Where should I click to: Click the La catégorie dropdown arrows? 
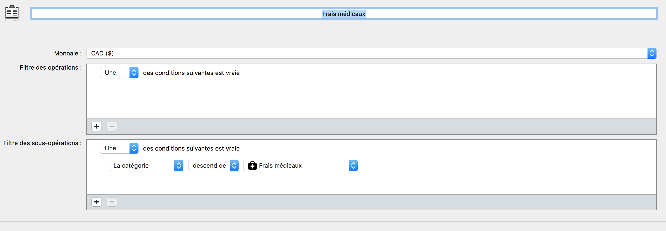pos(179,166)
